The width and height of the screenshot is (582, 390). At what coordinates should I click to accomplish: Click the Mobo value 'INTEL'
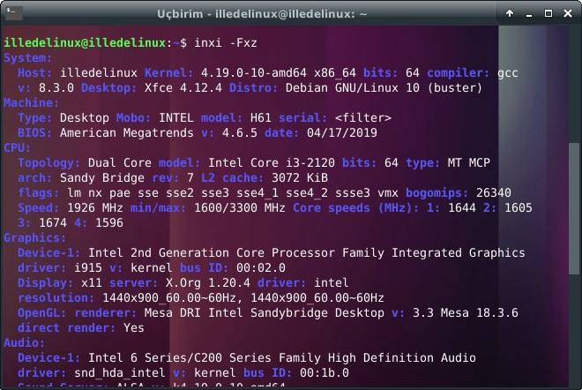[176, 118]
